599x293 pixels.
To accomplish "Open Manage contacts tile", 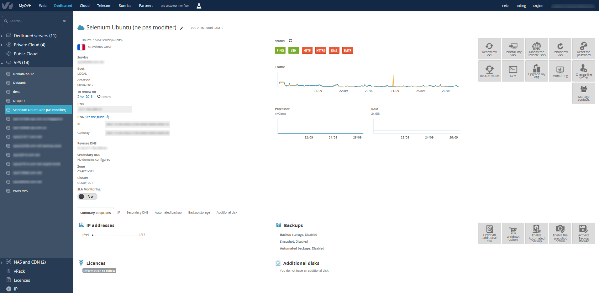I will click(583, 93).
